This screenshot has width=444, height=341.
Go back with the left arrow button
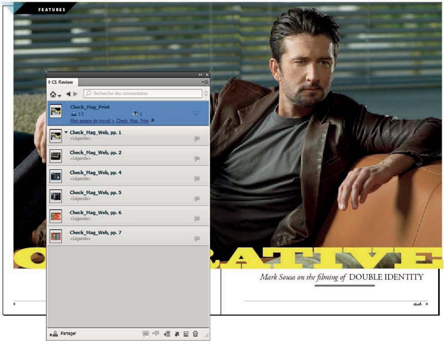(x=68, y=94)
